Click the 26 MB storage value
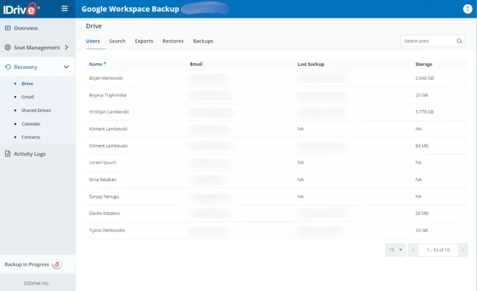Screen dimensions: 477x291 tap(422, 213)
